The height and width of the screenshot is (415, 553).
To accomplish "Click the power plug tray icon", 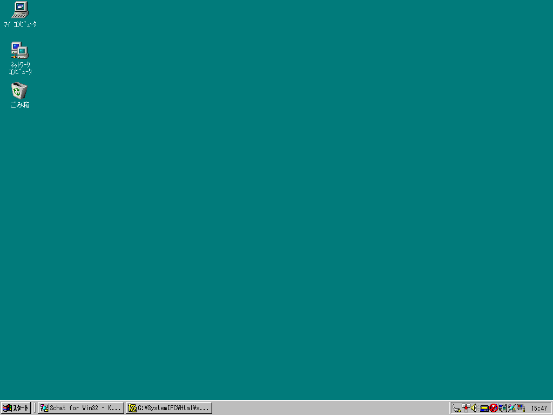I will click(x=457, y=408).
